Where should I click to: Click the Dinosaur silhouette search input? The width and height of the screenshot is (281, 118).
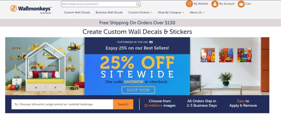click(x=62, y=104)
